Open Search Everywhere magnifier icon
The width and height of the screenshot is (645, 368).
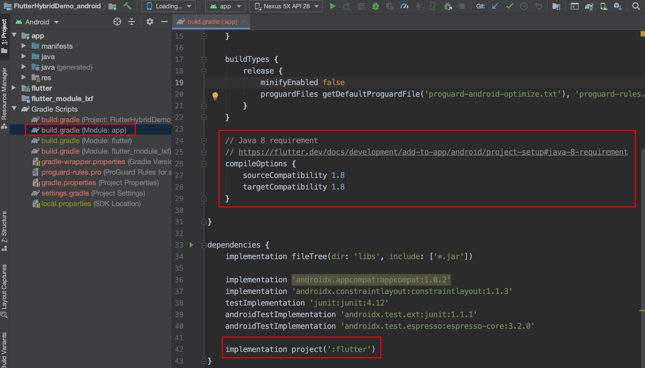point(636,6)
